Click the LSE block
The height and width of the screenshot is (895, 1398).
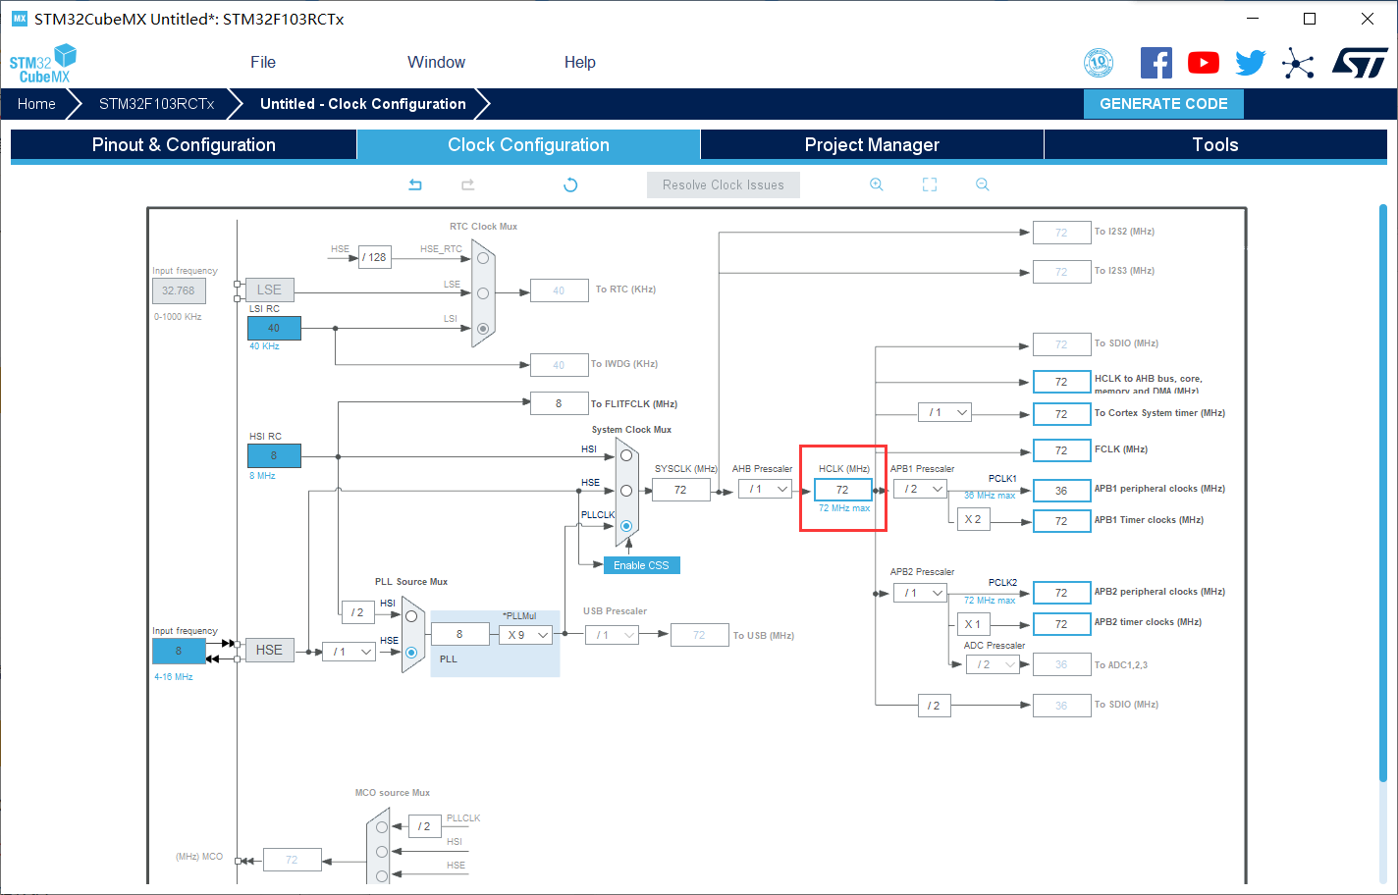[269, 290]
